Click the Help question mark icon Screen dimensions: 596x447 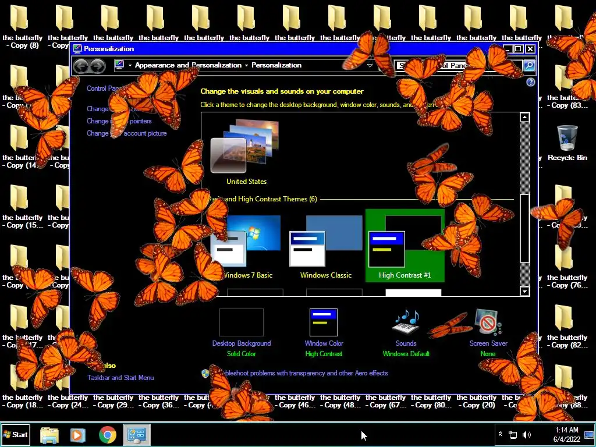tap(531, 82)
